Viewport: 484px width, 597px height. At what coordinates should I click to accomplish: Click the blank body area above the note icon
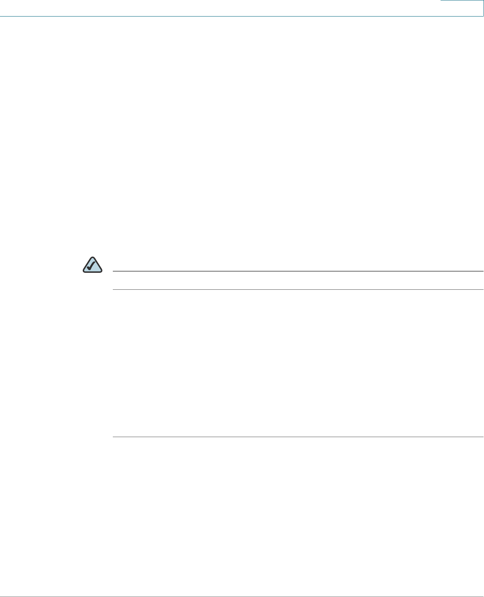pos(242,134)
